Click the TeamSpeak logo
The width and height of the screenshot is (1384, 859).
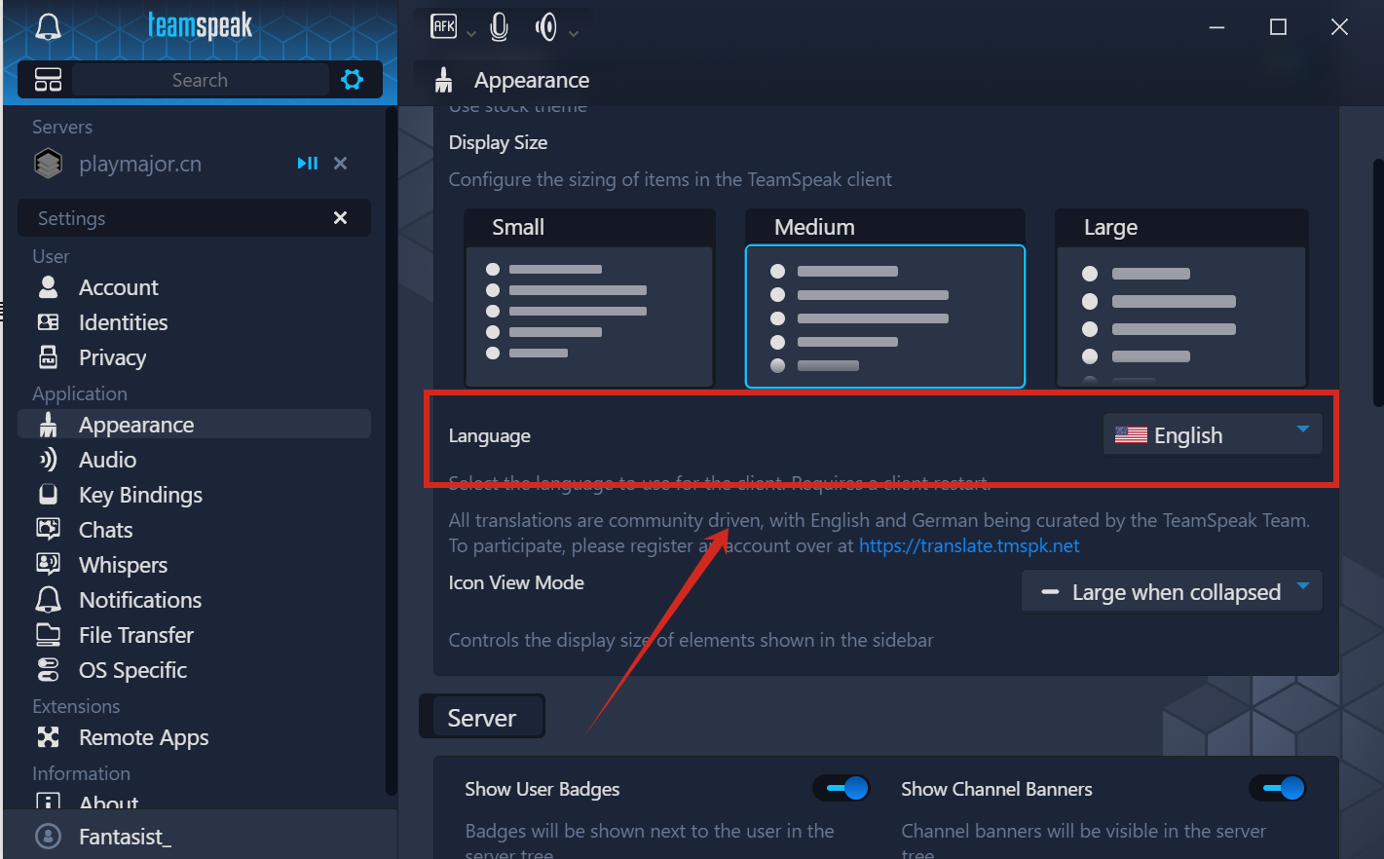coord(200,25)
